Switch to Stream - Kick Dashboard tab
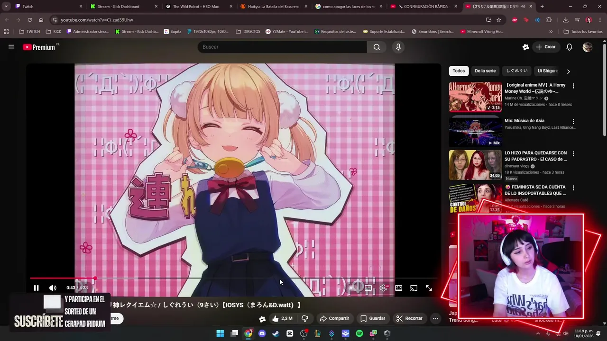Screen dimensions: 607x341 124,7
